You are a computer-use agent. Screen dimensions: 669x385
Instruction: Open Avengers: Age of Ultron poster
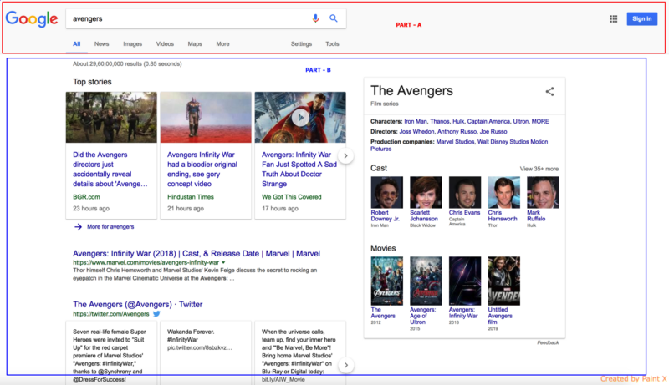[426, 281]
